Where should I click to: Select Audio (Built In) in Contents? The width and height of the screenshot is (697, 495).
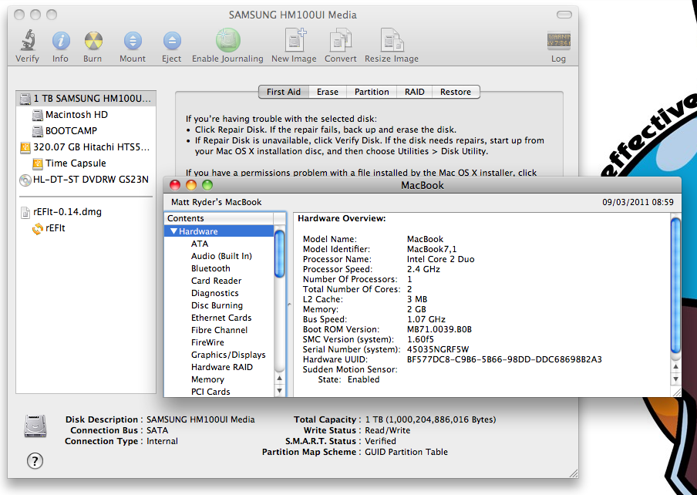(x=219, y=257)
